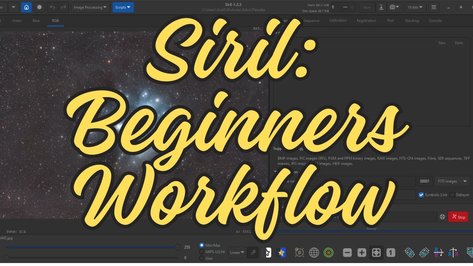Image resolution: width=473 pixels, height=266 pixels.
Task: Select the Min/Max radio button
Action: click(202, 245)
